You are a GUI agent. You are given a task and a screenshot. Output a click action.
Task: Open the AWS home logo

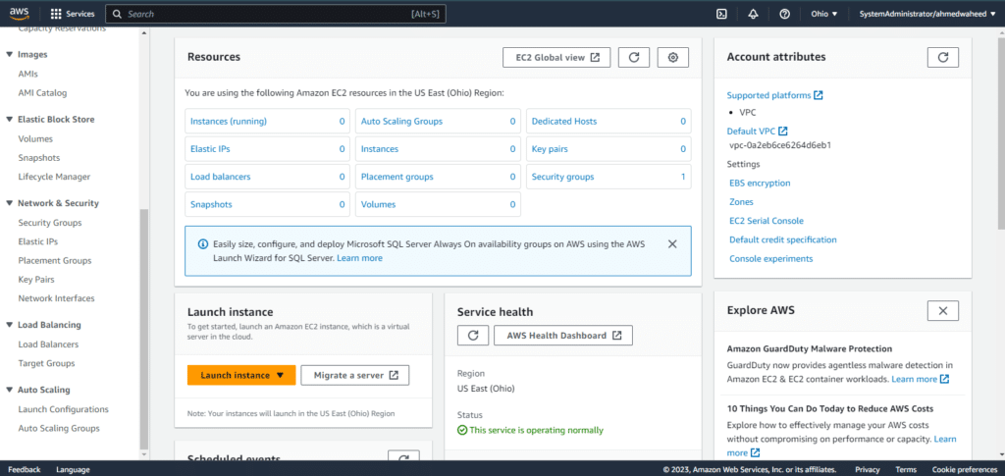[x=20, y=14]
